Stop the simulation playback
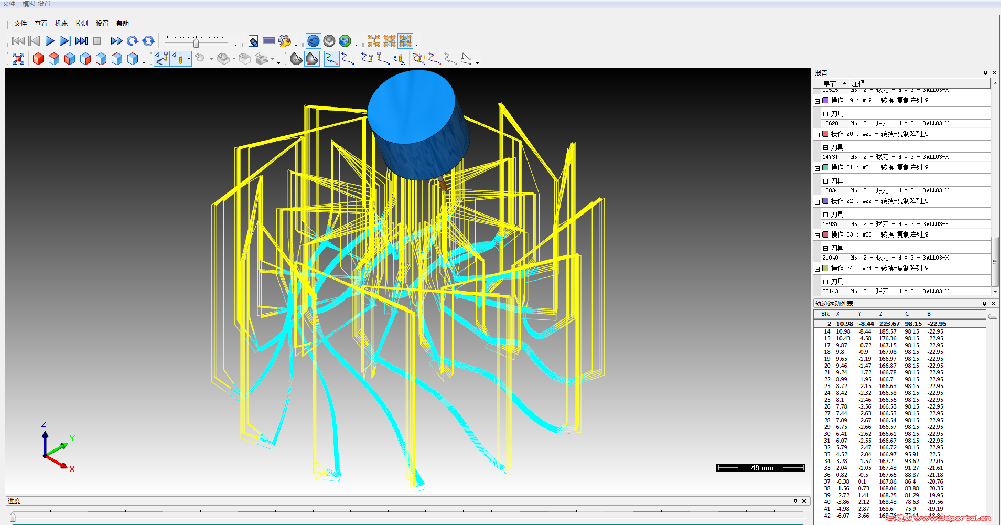 [x=97, y=41]
